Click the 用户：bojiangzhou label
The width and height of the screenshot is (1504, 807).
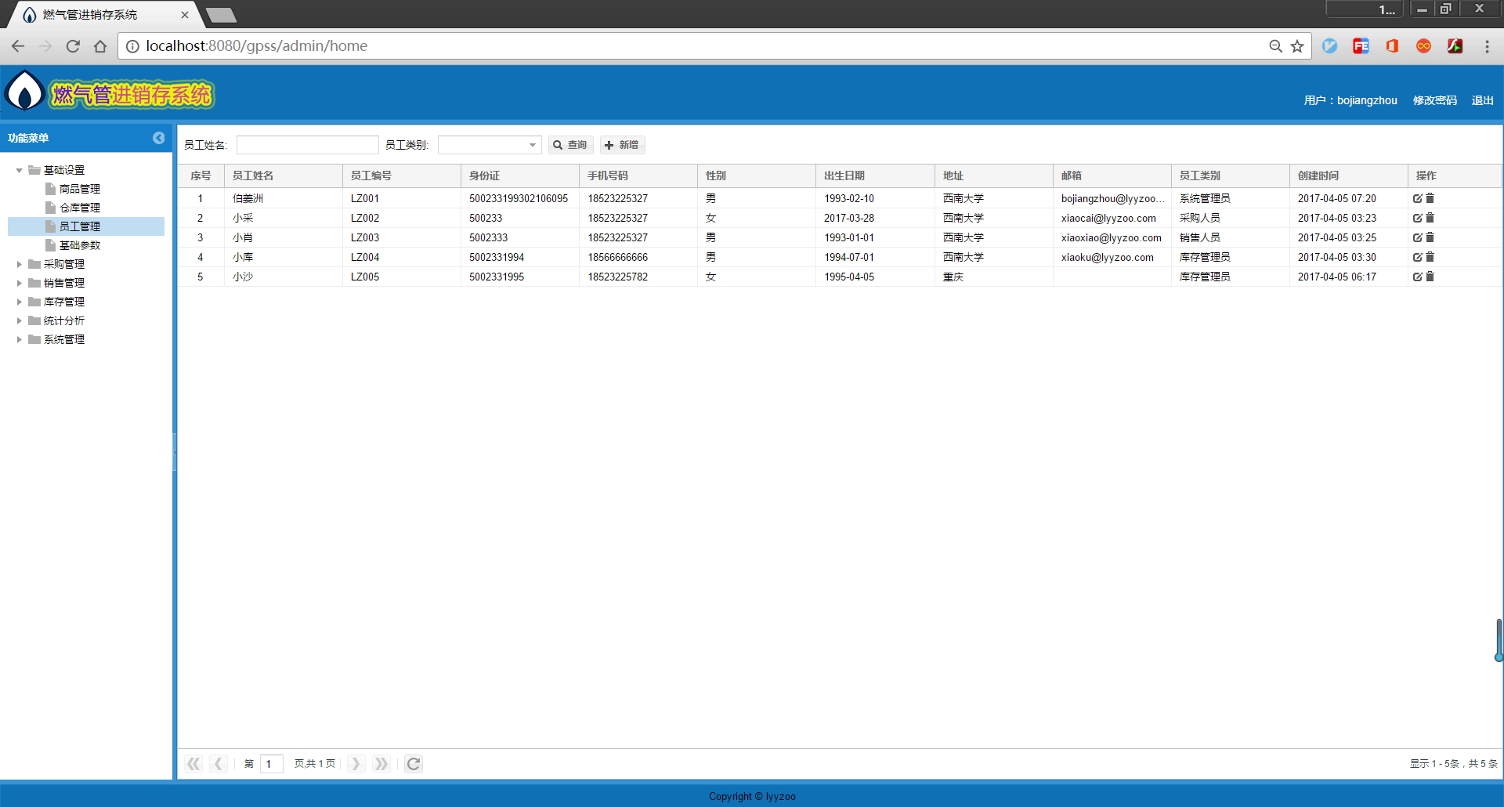[x=1350, y=100]
